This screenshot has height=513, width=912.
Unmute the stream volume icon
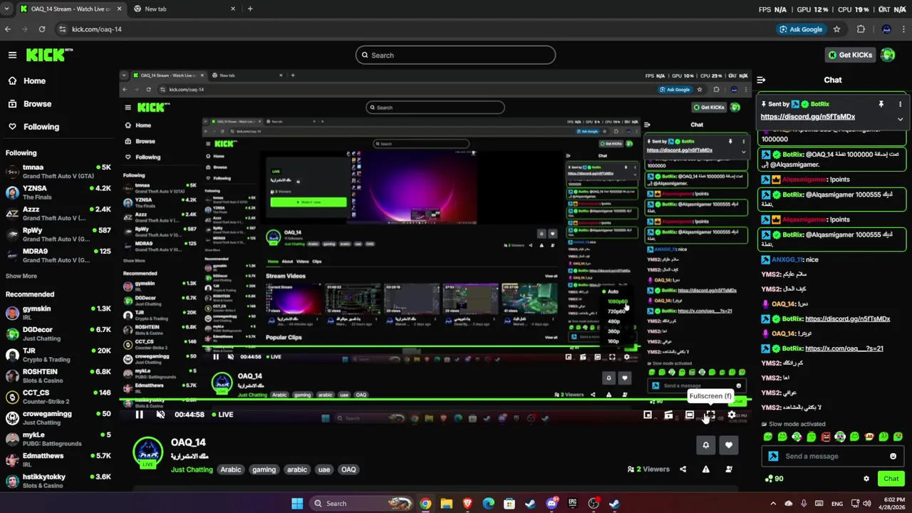pos(160,415)
